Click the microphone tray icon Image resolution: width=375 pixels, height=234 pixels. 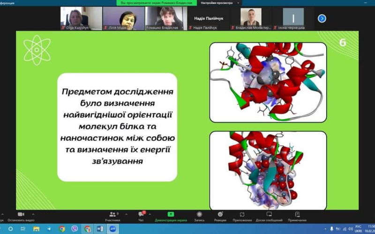332,229
